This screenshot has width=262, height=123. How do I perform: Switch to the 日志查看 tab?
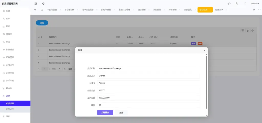(142, 10)
